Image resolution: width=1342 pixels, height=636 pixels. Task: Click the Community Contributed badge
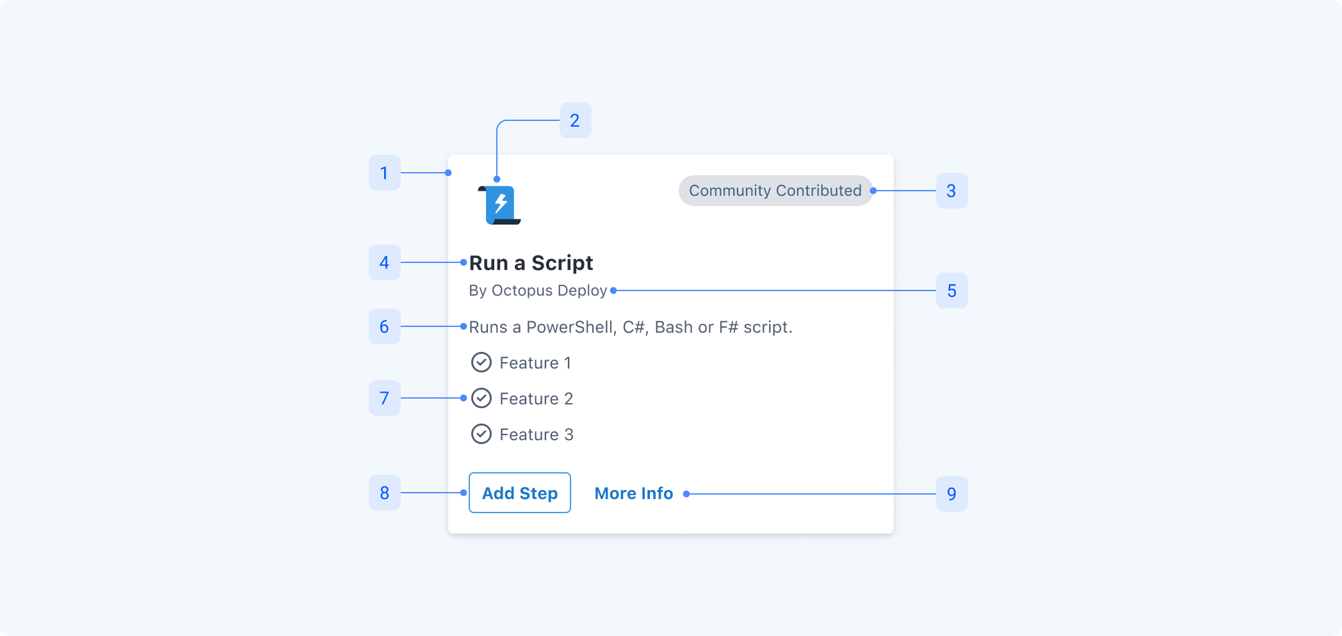[775, 191]
